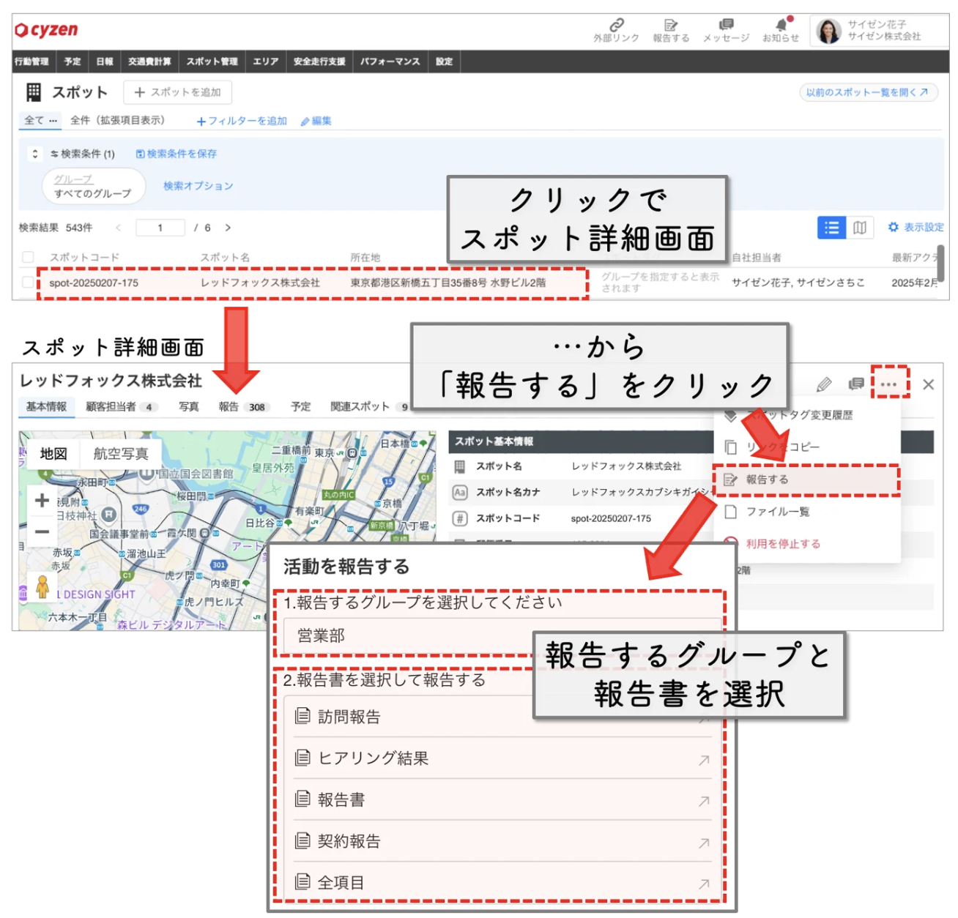
Task: Open the 予定 menu
Action: 73,61
